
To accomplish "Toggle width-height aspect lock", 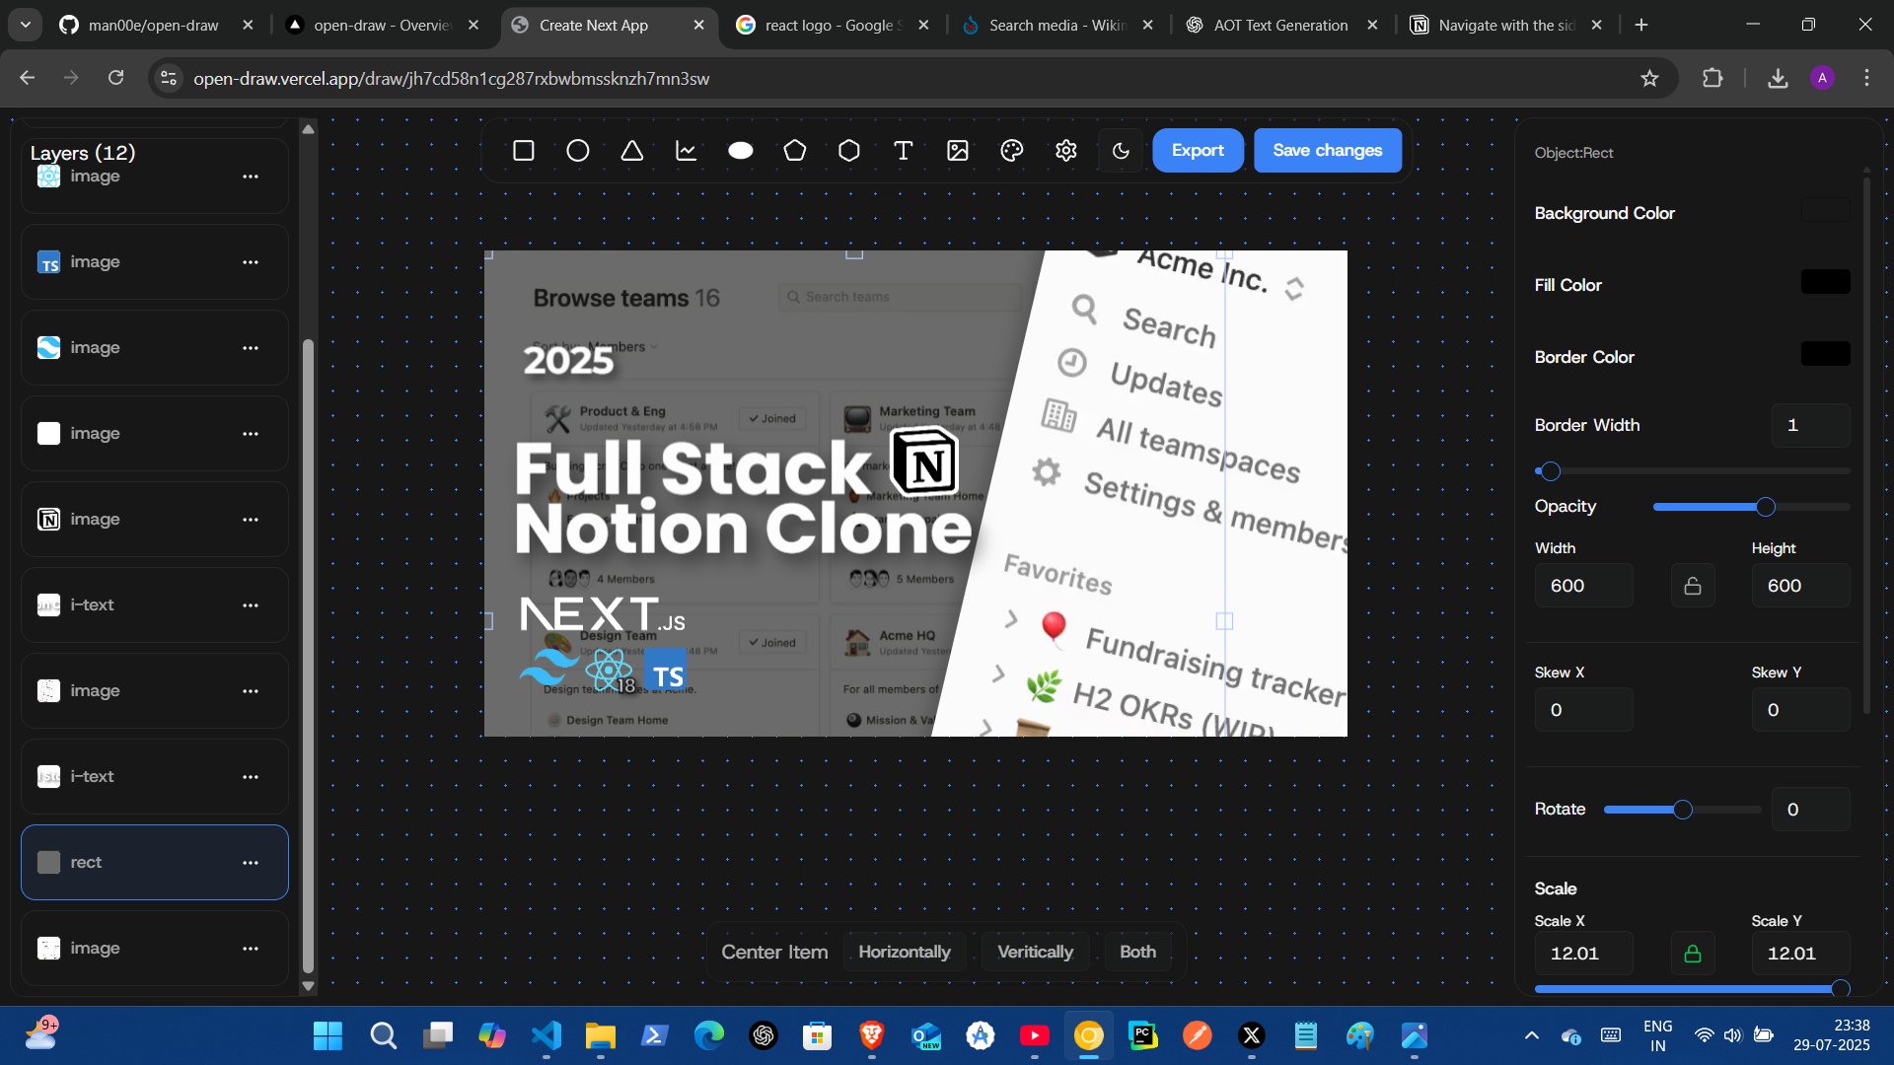I will tap(1693, 586).
